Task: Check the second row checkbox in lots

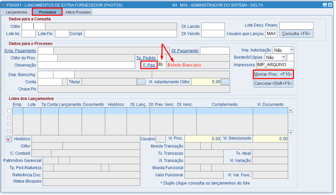Action: (x=9, y=117)
